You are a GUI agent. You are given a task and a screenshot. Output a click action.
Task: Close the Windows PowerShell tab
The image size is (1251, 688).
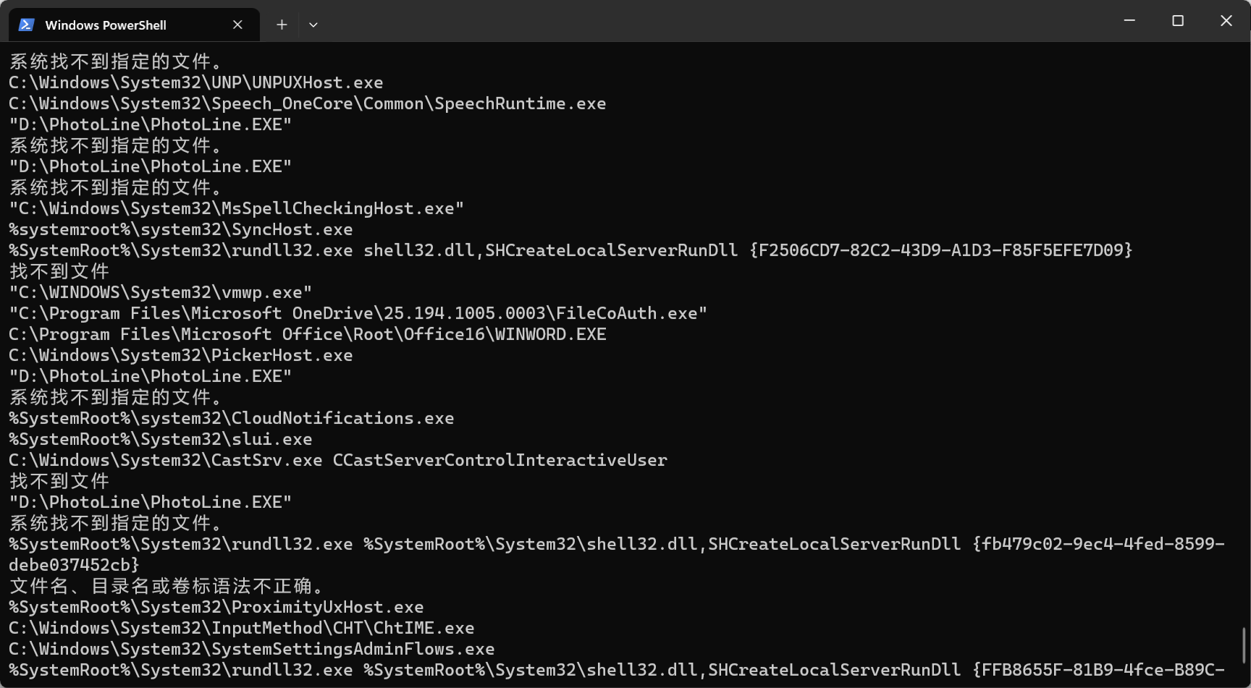pyautogui.click(x=237, y=25)
